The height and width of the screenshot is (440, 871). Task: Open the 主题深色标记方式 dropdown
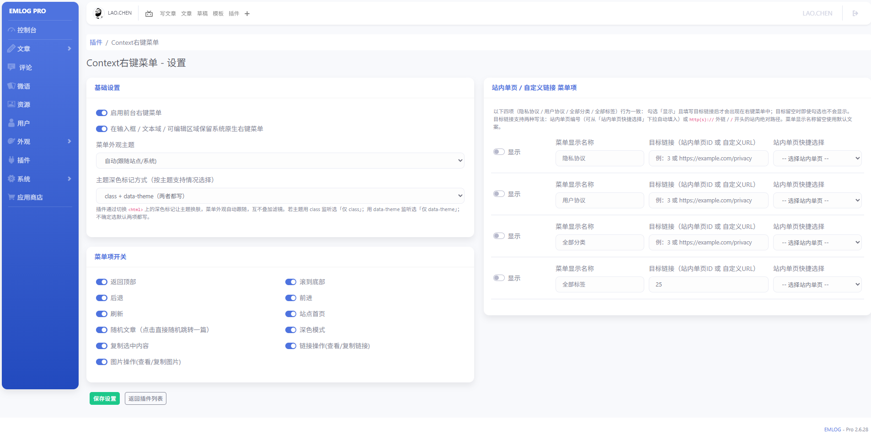pyautogui.click(x=280, y=196)
